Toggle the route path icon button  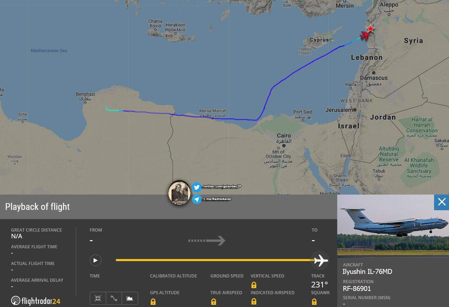coord(114,298)
